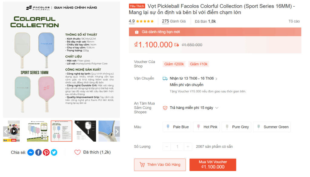Go to previous thumbnail with left arrow

[6, 131]
